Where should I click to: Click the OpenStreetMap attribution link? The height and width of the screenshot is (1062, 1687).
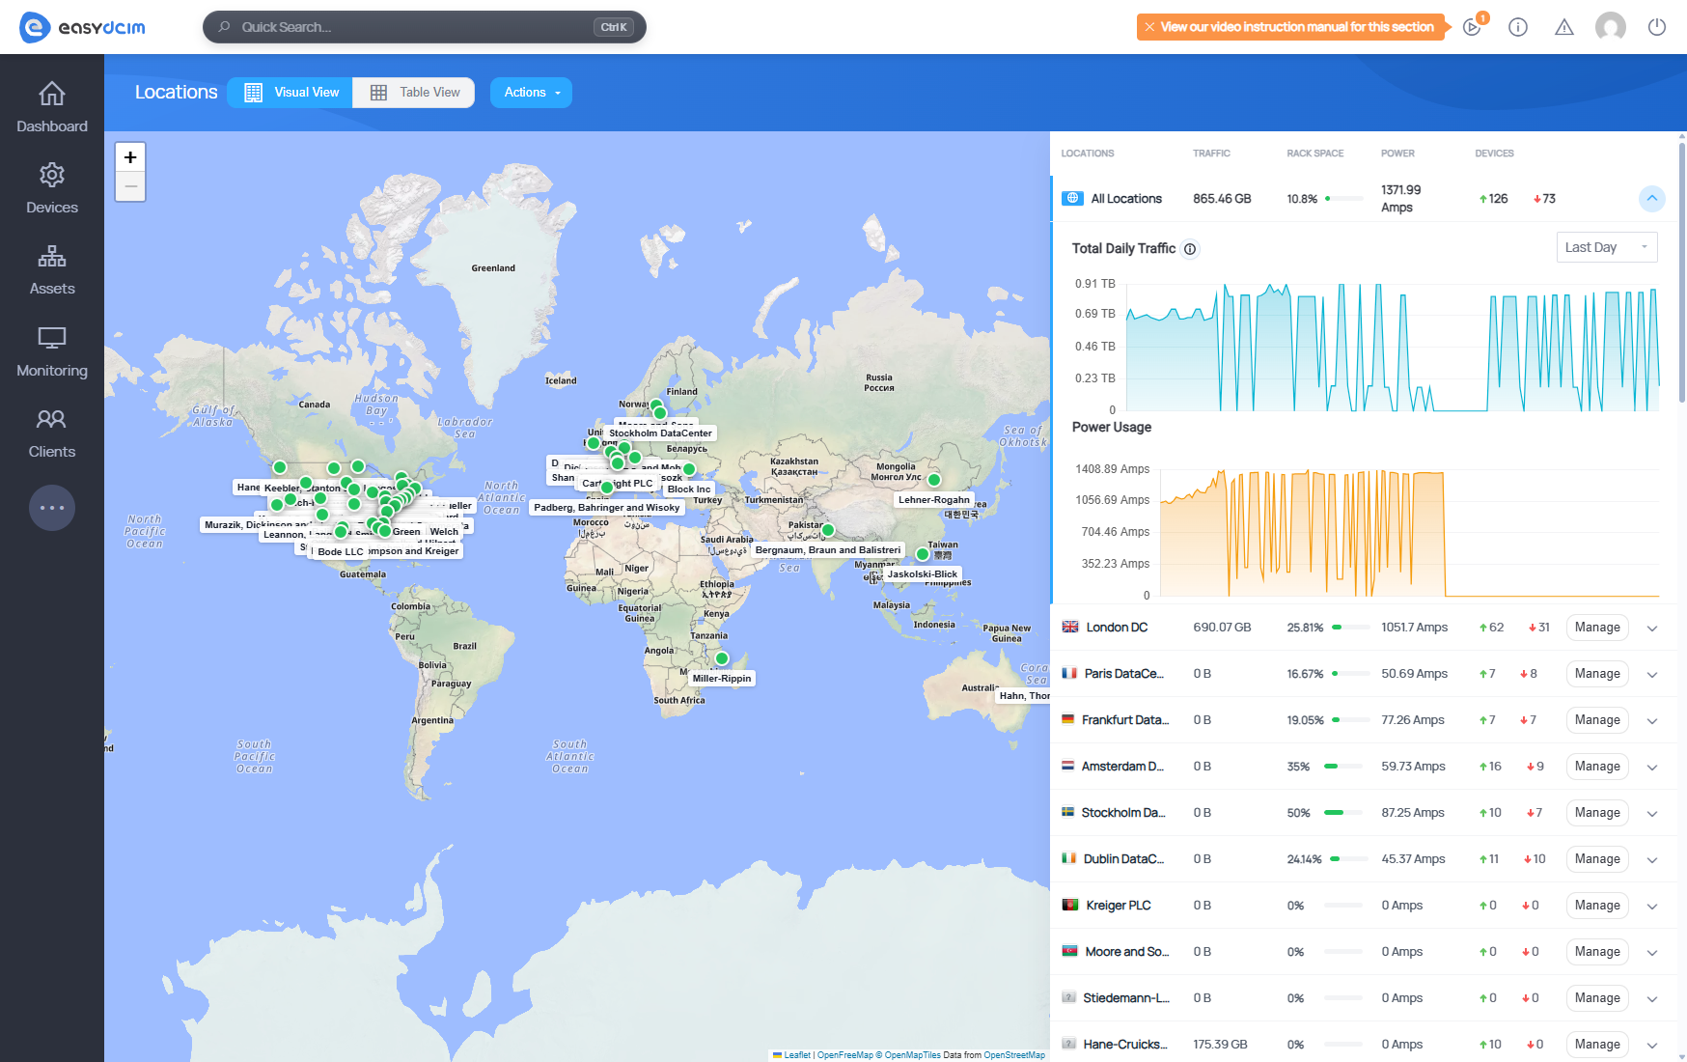coord(1014,1055)
